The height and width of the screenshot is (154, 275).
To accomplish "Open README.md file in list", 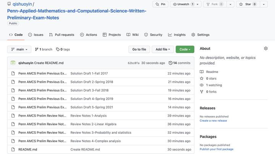I will tap(27, 149).
